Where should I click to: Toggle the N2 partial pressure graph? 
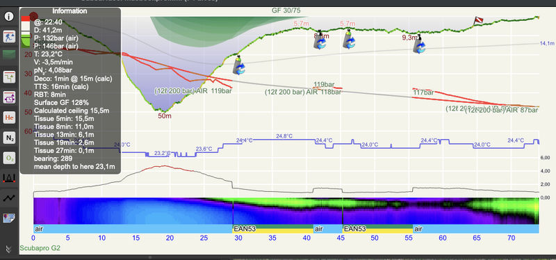pos(8,138)
